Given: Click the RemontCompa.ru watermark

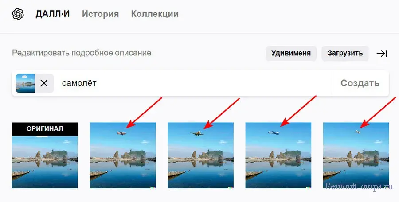Looking at the screenshot, I should click(359, 186).
